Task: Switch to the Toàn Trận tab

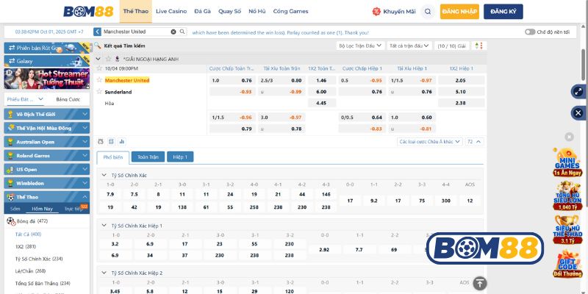Action: (x=148, y=157)
